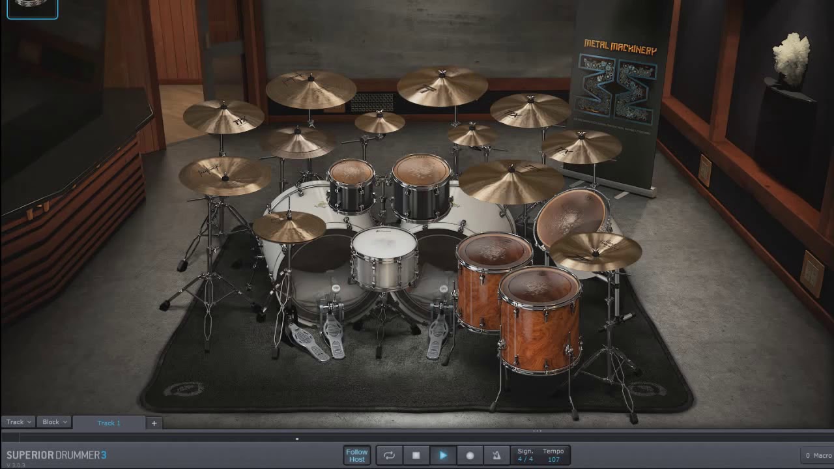Click the song track position marker
834x469 pixels.
(297, 438)
